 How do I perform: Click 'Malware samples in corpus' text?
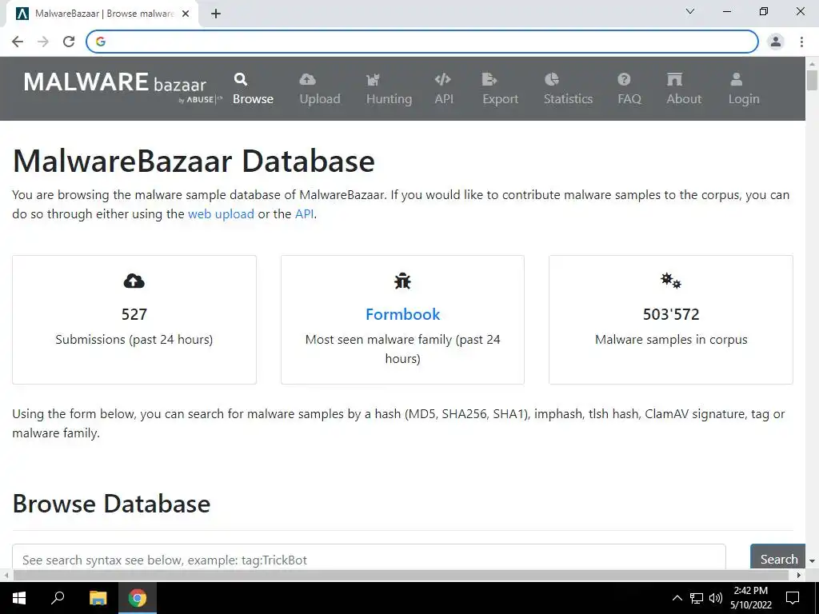pyautogui.click(x=671, y=339)
